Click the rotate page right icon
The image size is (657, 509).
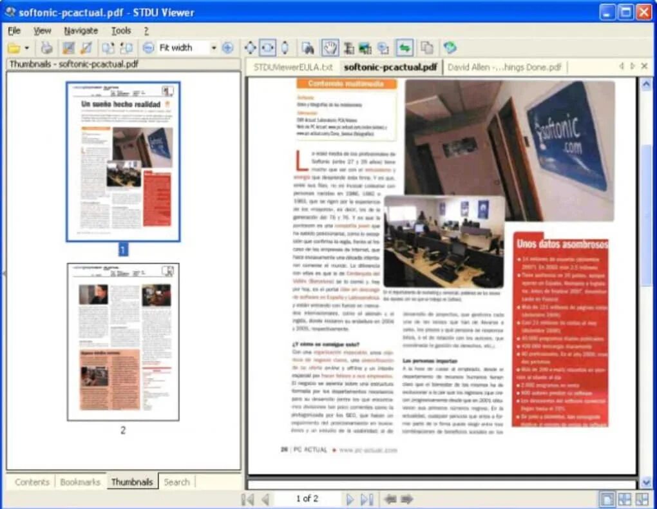click(126, 48)
